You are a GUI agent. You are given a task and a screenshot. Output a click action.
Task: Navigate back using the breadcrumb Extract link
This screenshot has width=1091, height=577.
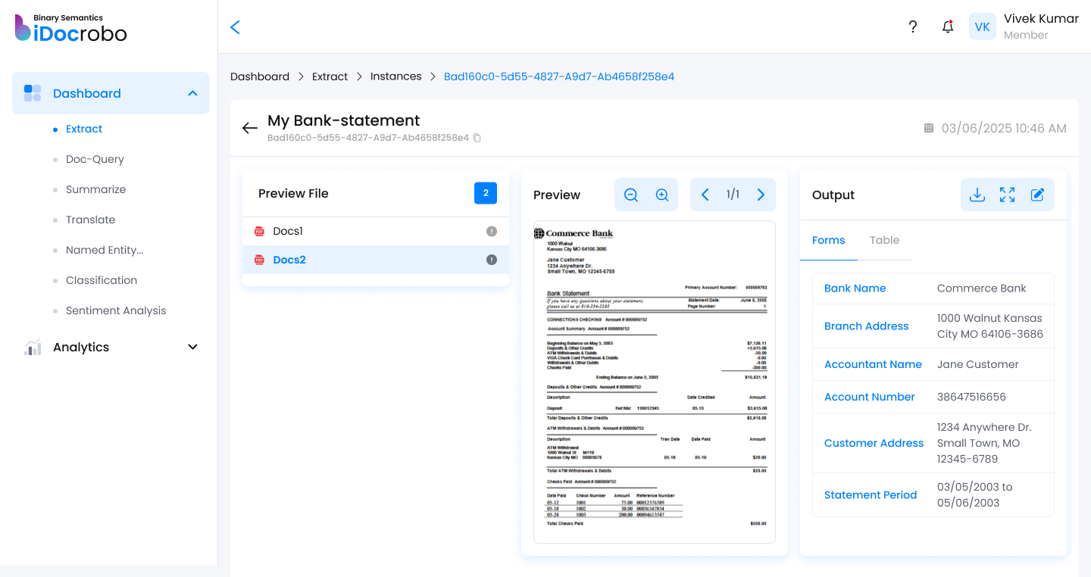click(x=330, y=76)
